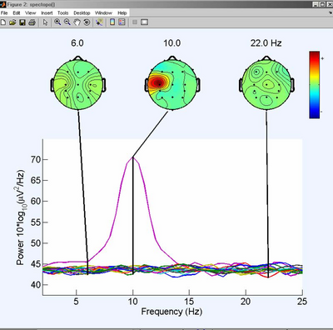Click the Insert Colorbar toolbar icon
Viewport: 333px width, 330px height.
tap(112, 22)
